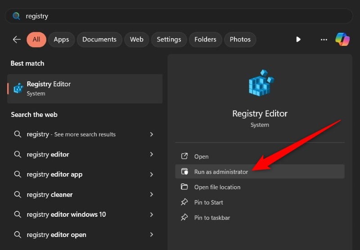Expand the 'registry editor windows 10' chevron
360x250 pixels.
point(152,214)
